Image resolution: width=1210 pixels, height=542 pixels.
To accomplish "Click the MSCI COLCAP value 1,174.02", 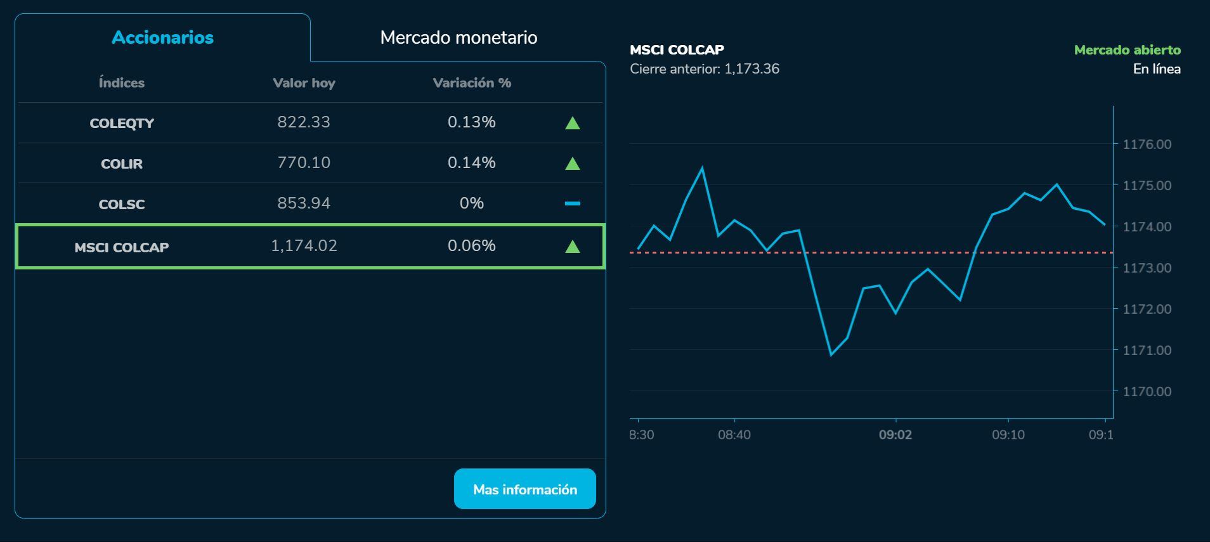I will [x=304, y=246].
